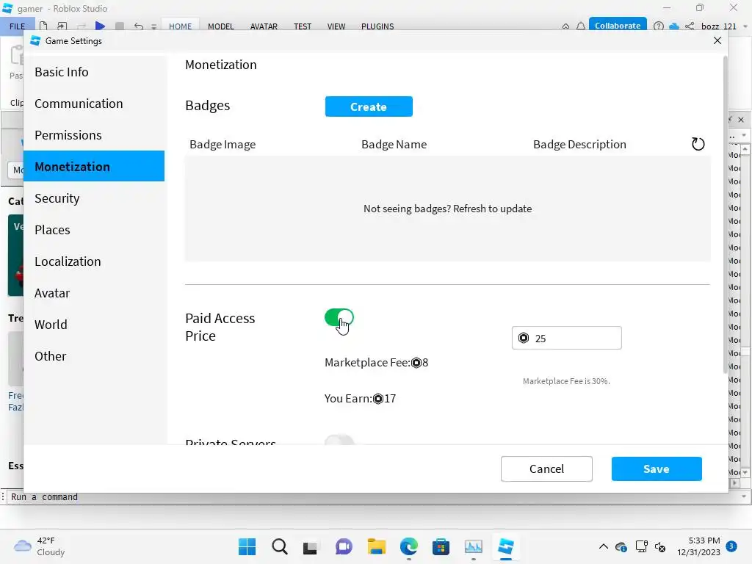The image size is (752, 564).
Task: Click the redo arrow in toolbar
Action: click(x=82, y=26)
